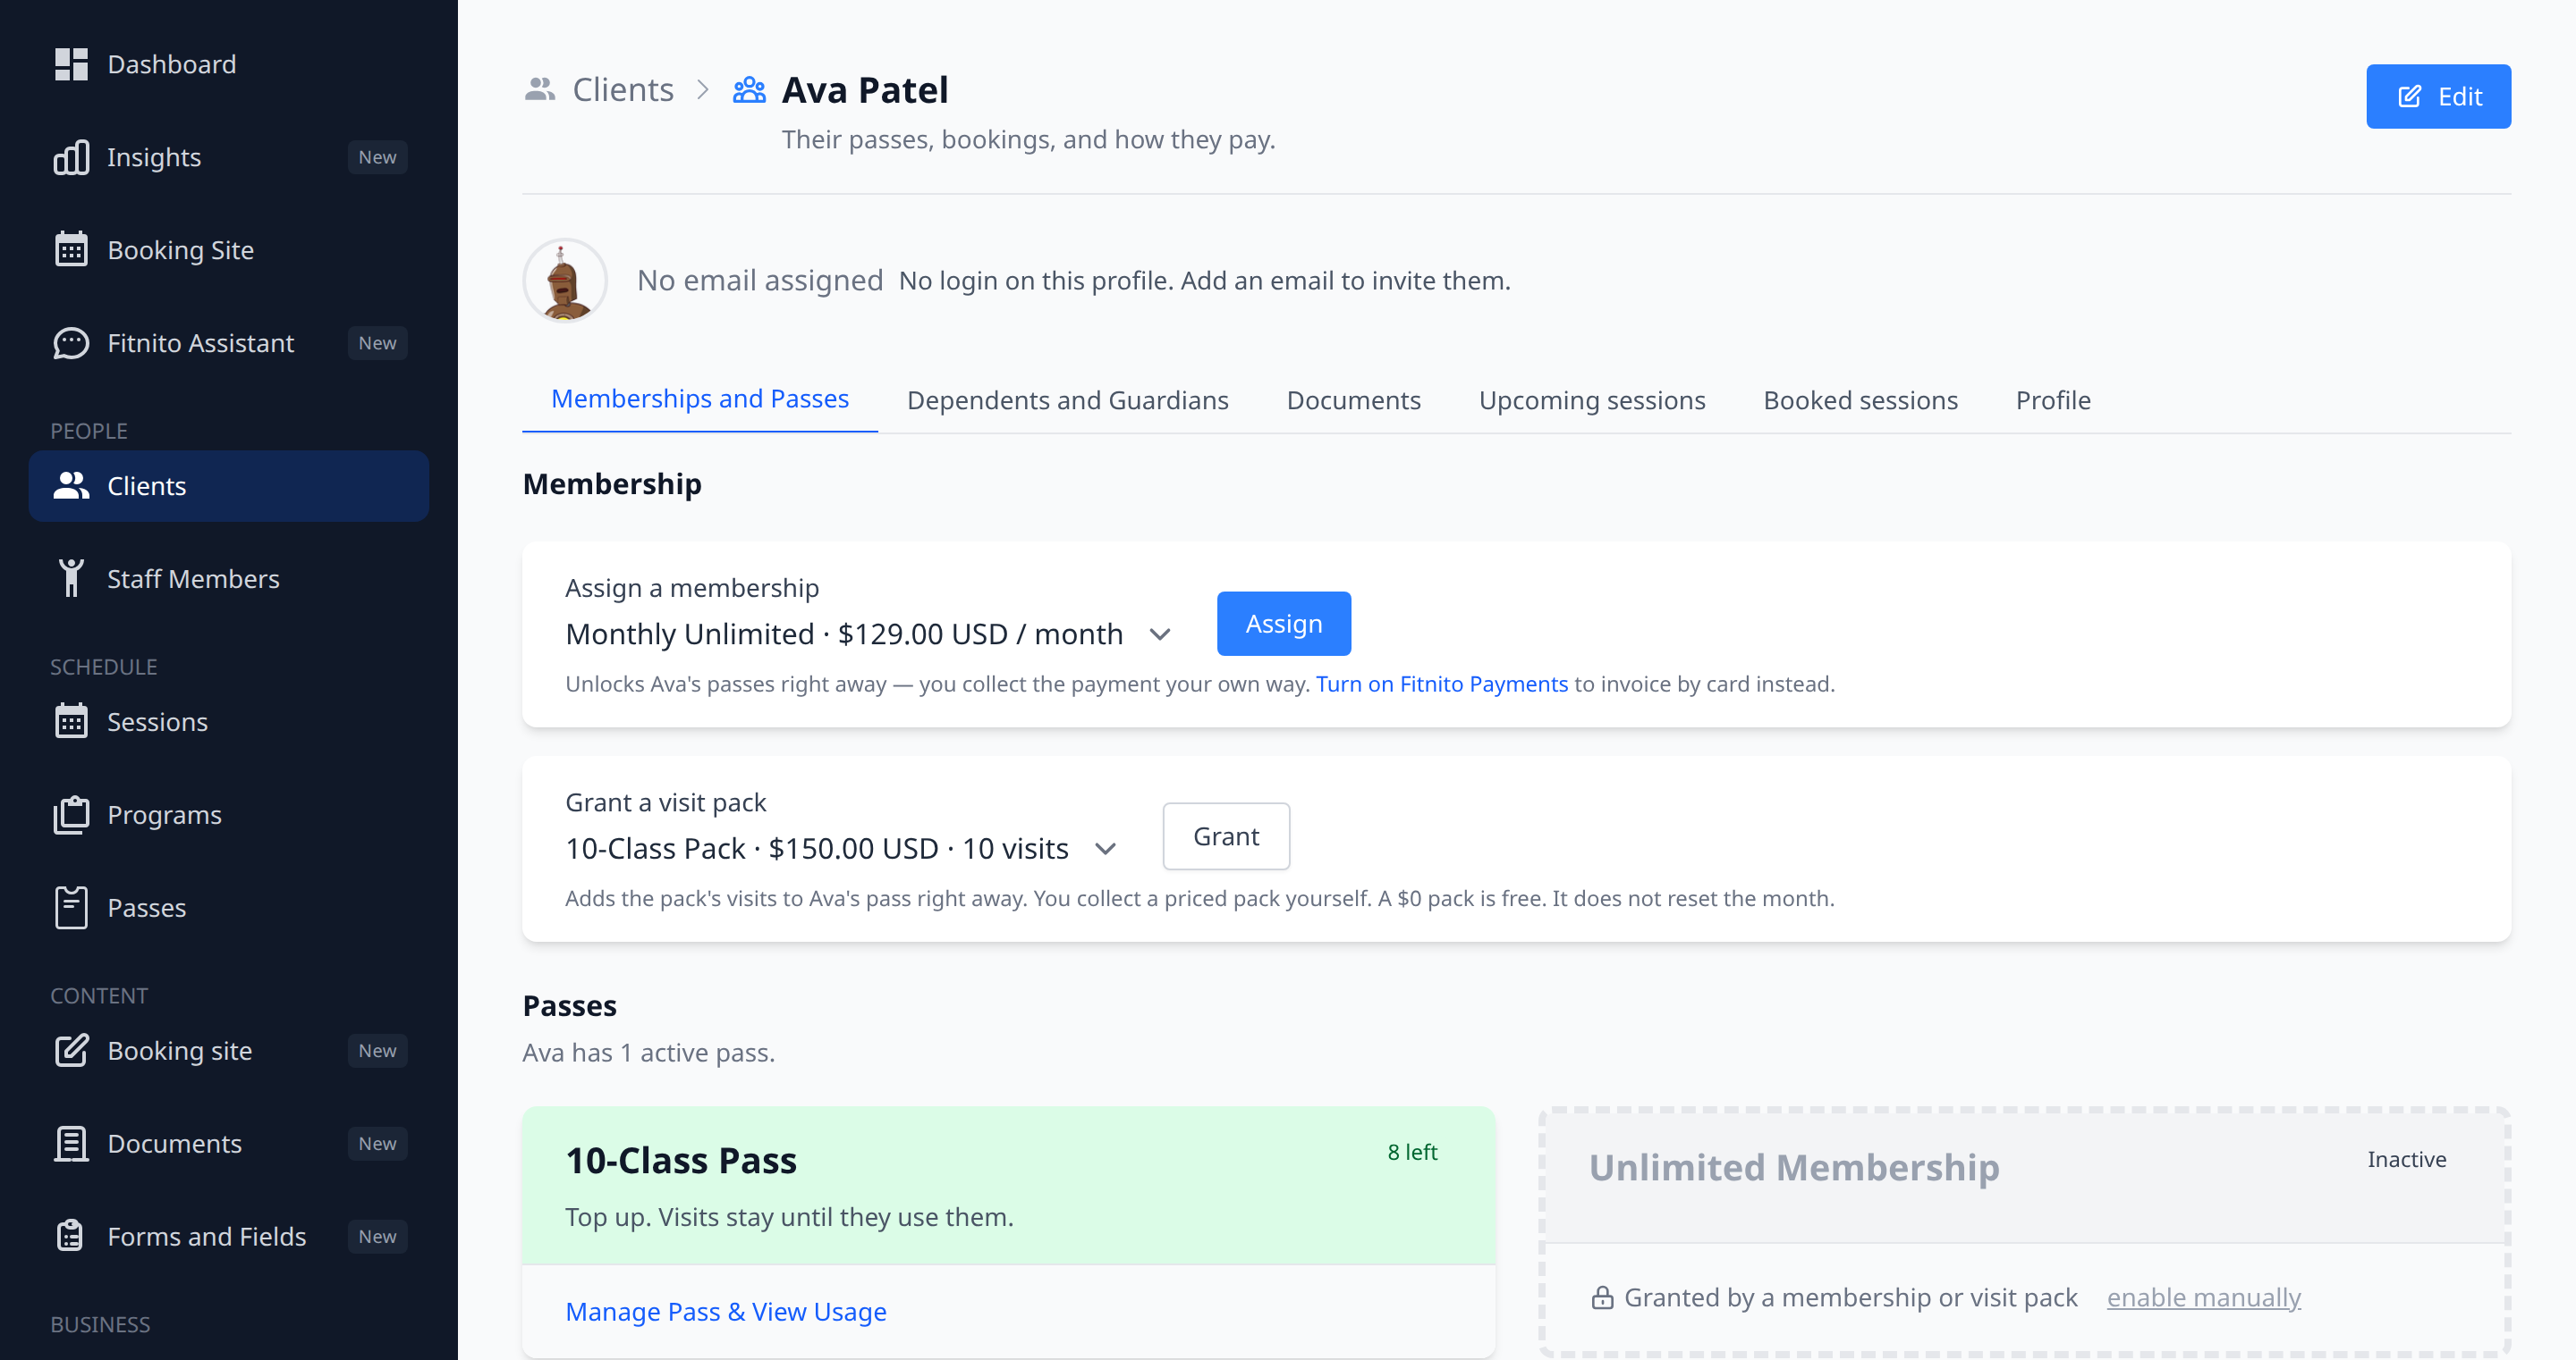Open the Booked sessions tab
This screenshot has width=2576, height=1360.
[x=1860, y=400]
